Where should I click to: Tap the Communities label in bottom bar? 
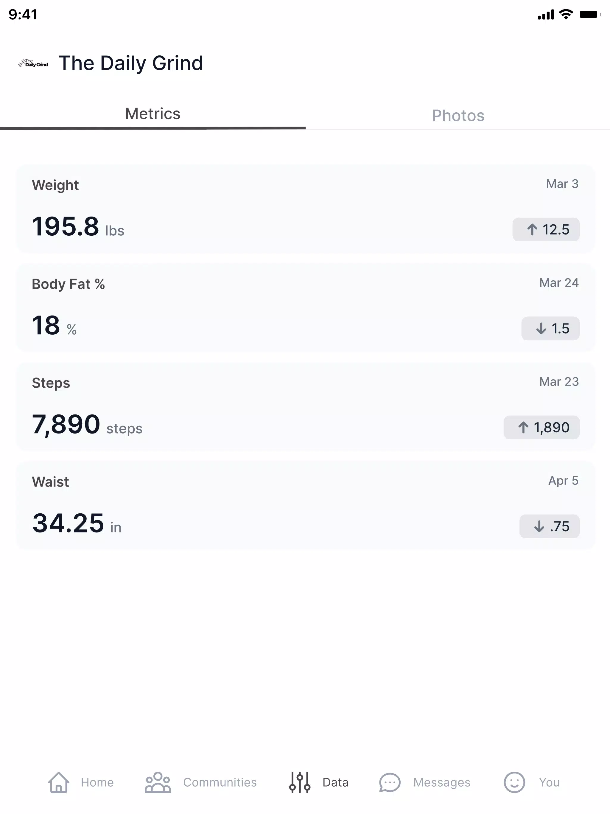(220, 782)
